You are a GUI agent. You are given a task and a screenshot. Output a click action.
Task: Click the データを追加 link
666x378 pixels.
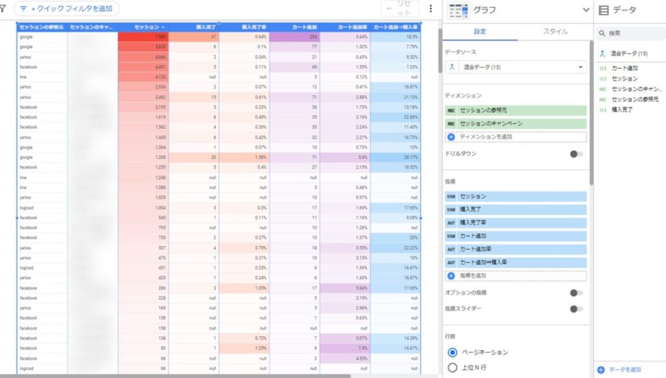tap(623, 370)
